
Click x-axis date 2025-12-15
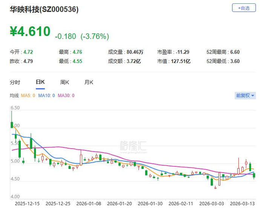pos(27,204)
